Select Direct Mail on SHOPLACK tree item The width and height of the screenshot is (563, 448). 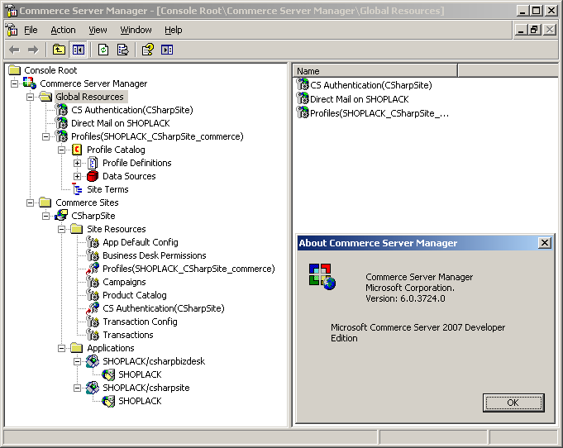(x=120, y=123)
